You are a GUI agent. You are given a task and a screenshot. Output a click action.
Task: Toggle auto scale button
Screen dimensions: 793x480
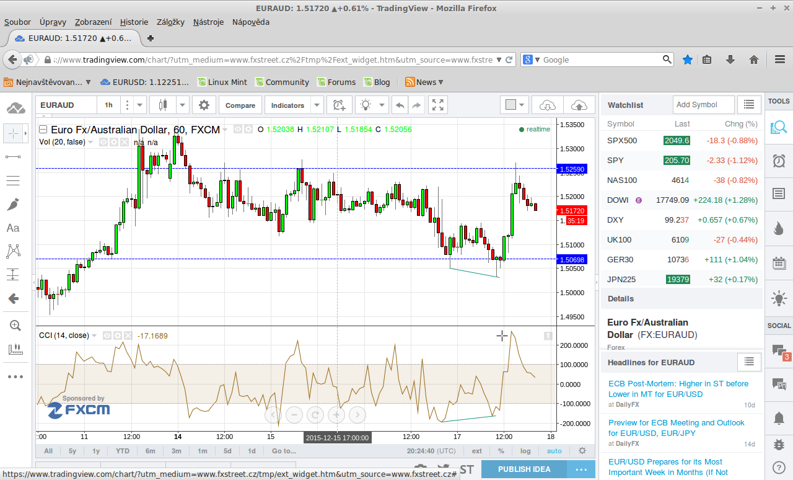(x=554, y=451)
